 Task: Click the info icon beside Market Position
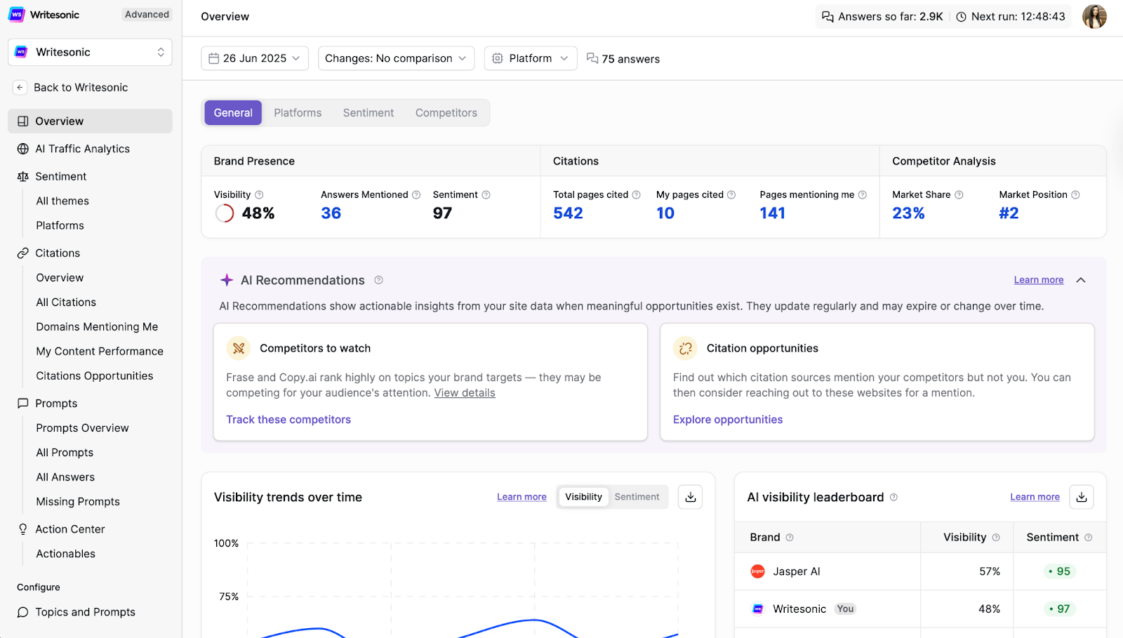1075,195
